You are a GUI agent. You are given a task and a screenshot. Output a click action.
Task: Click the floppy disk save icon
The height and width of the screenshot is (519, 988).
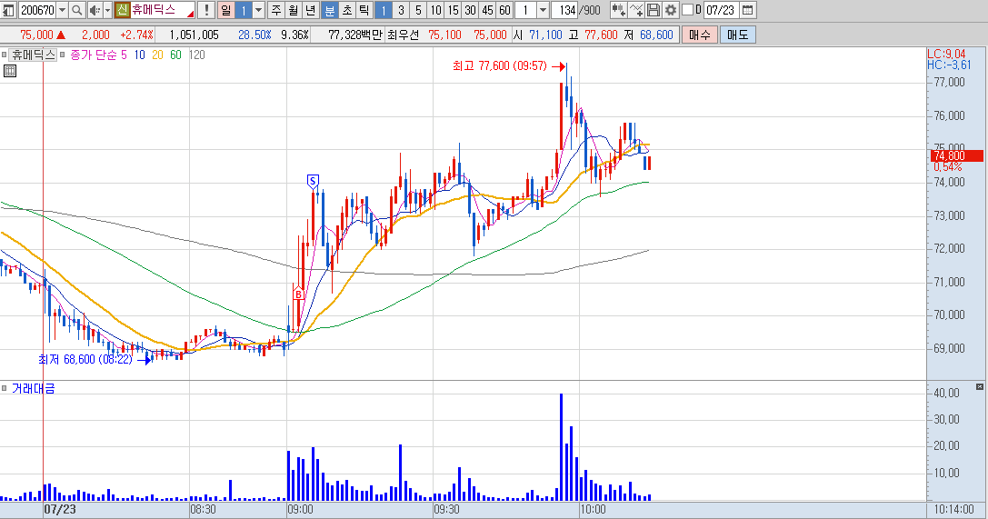tap(654, 10)
